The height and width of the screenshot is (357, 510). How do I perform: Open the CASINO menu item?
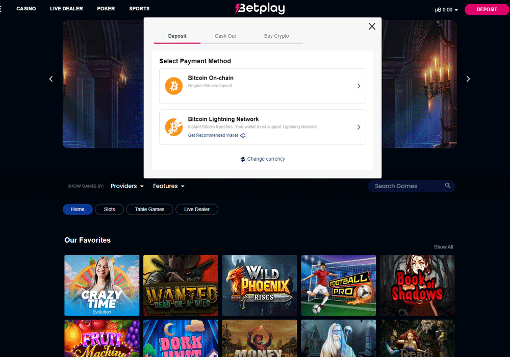click(x=26, y=9)
